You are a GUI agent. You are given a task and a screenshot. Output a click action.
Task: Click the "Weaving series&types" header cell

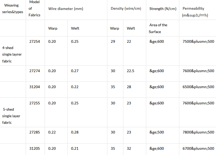[13, 9]
